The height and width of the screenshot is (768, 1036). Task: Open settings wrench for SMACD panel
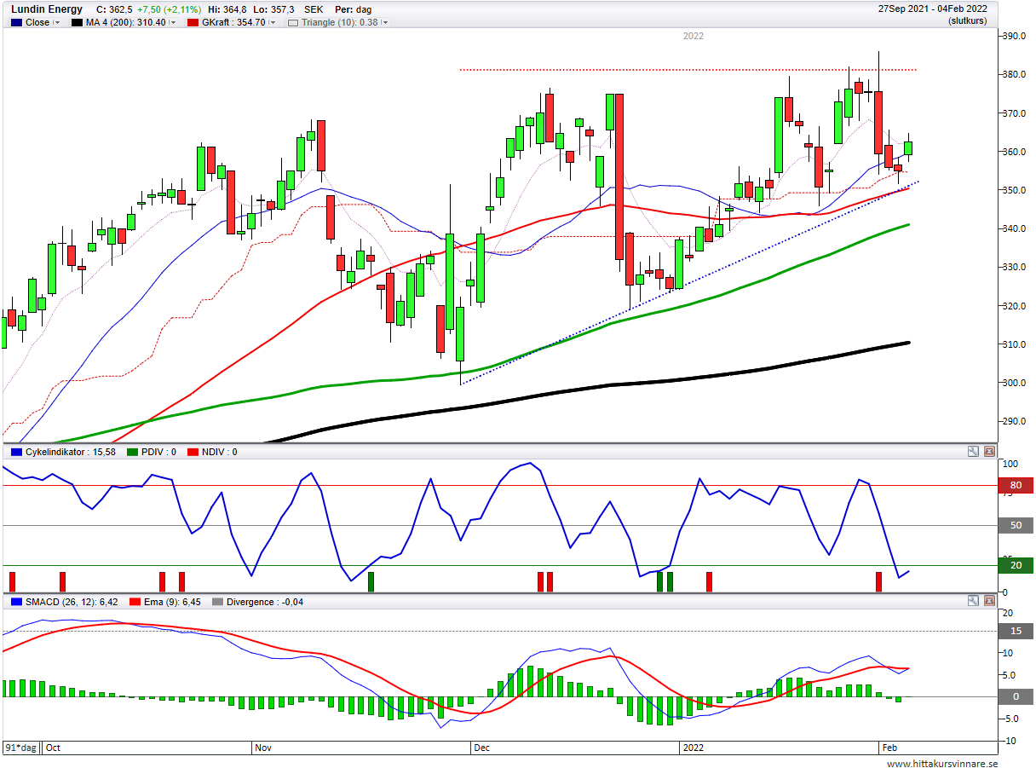tap(974, 602)
